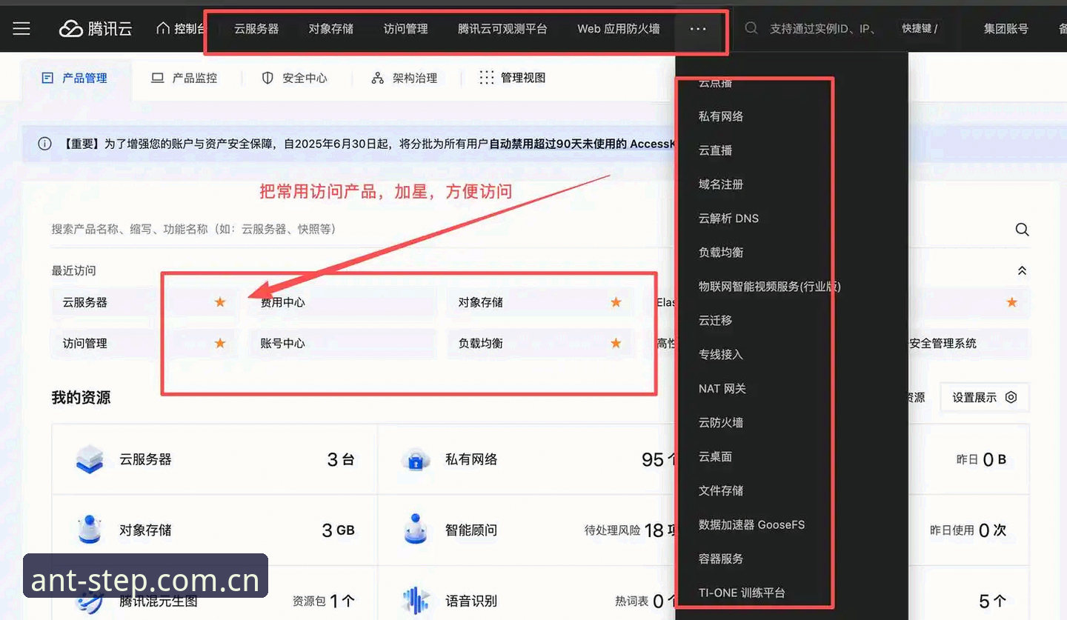Select TI-ONE 训练平台 in dropdown list

(742, 593)
